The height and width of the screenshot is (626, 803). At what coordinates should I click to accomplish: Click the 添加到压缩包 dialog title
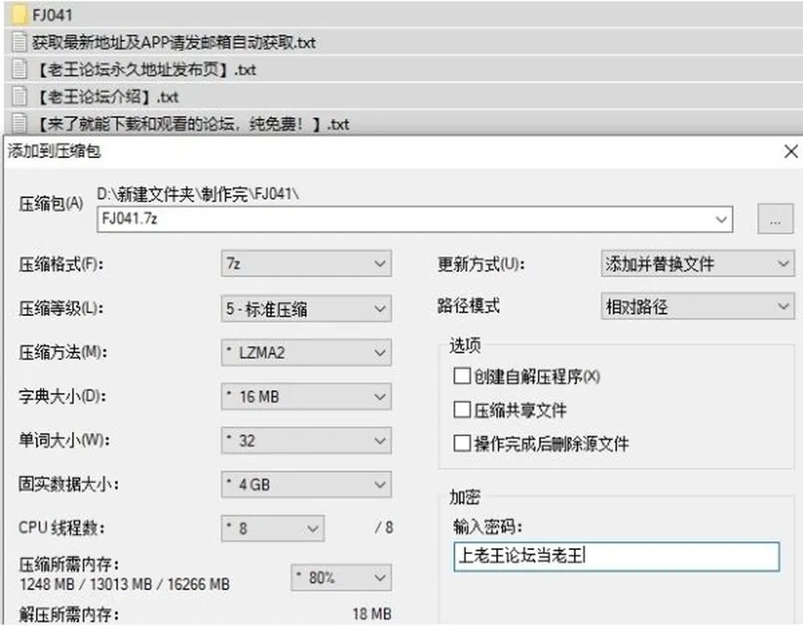click(54, 151)
